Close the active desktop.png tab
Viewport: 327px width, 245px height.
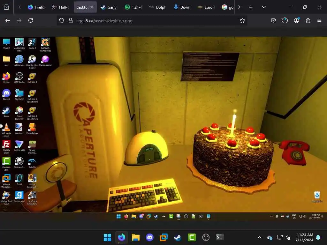[92, 7]
